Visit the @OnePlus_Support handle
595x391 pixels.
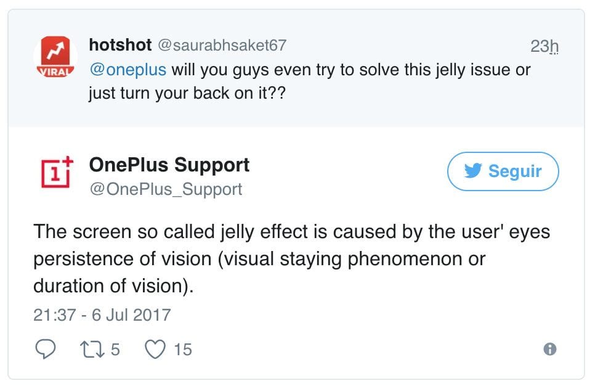[x=166, y=189]
